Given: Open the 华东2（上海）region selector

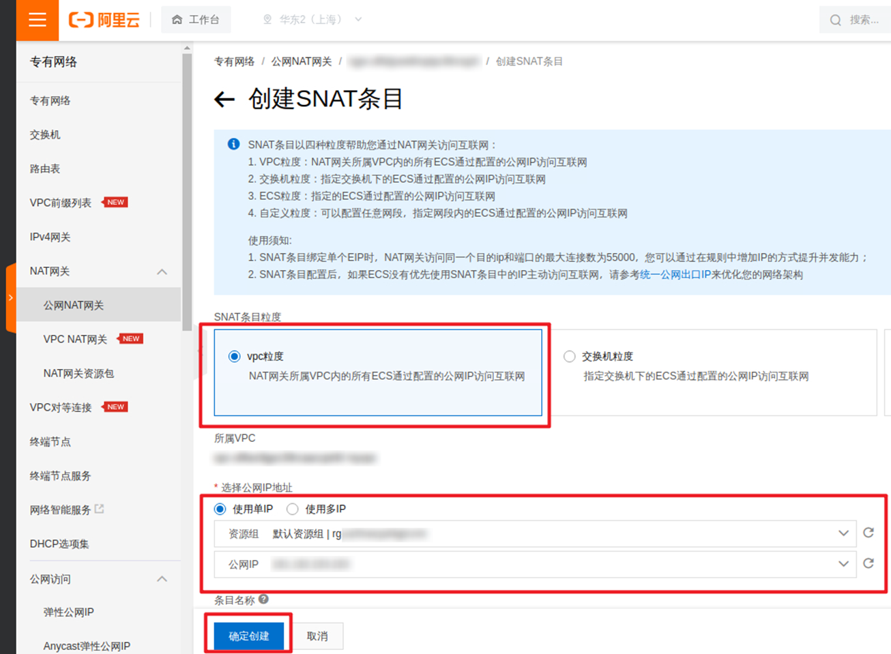Looking at the screenshot, I should point(312,20).
